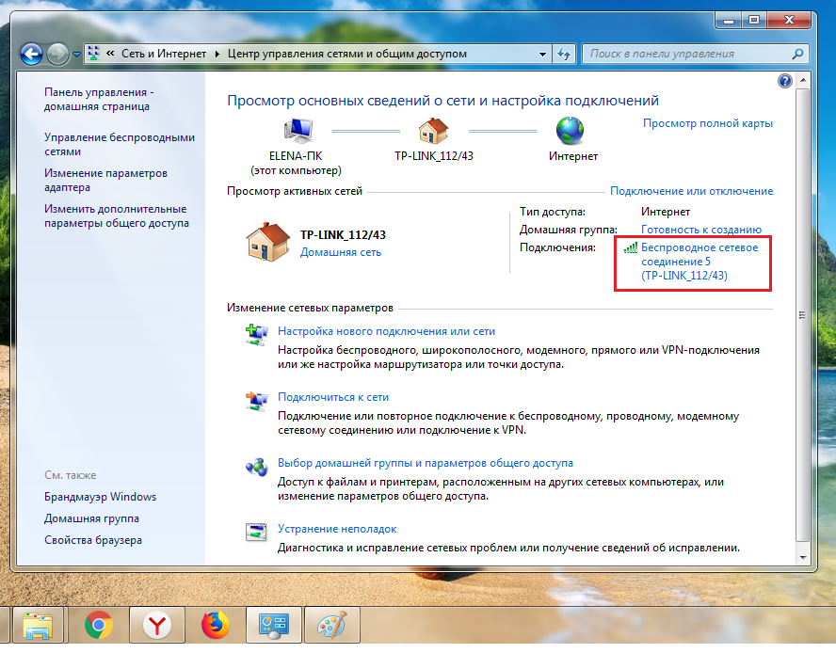The height and width of the screenshot is (653, 836).
Task: Click the TP-LINK_112/43 house icon in network map
Action: [x=433, y=130]
